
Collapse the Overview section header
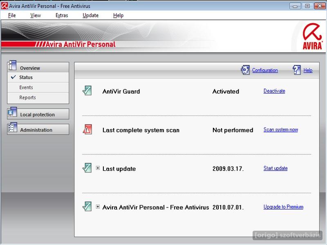(x=38, y=67)
